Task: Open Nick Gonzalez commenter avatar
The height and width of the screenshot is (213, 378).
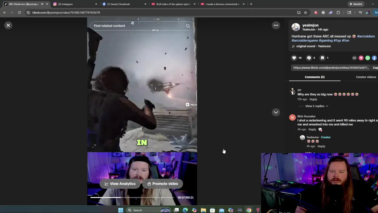Action: click(x=292, y=118)
